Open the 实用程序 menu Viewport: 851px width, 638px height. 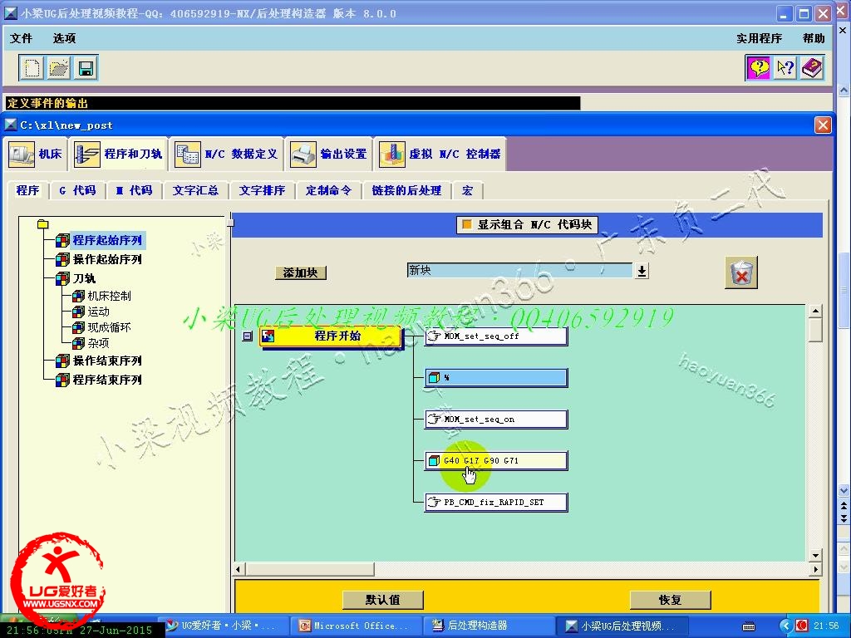[x=759, y=38]
